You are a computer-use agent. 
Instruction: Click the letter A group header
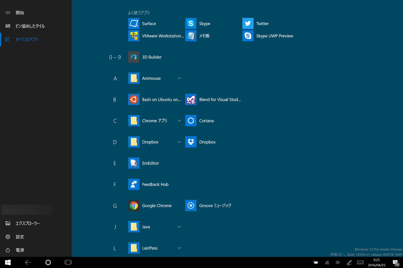(115, 79)
